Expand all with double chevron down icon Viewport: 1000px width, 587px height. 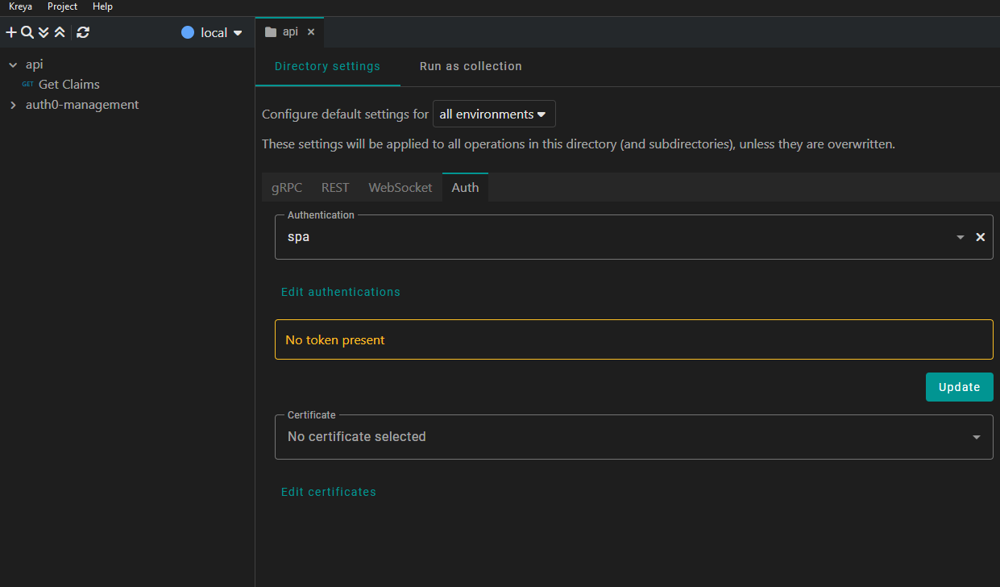pyautogui.click(x=44, y=33)
